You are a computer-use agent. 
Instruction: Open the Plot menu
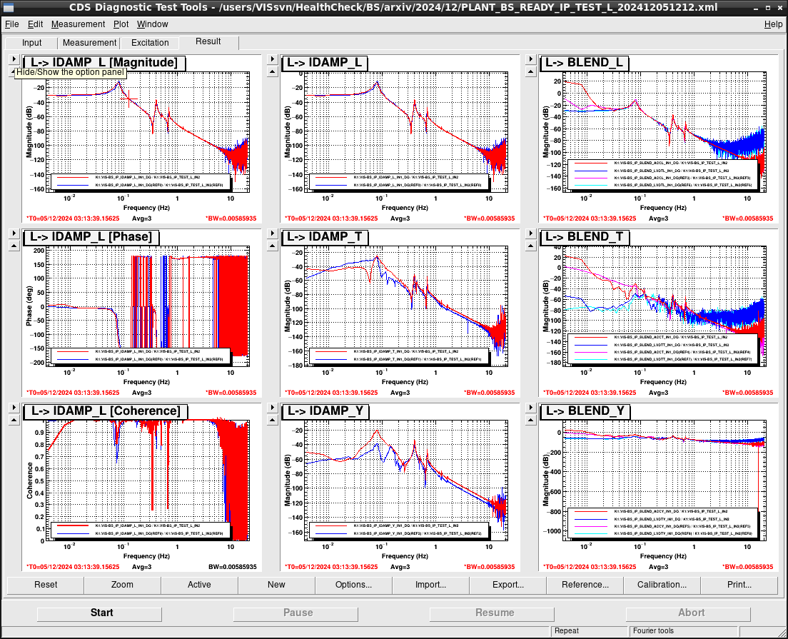121,24
